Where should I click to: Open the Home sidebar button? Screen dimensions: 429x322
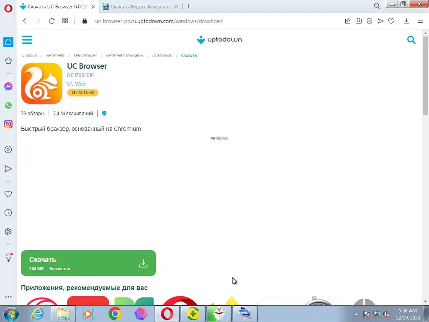click(x=8, y=42)
